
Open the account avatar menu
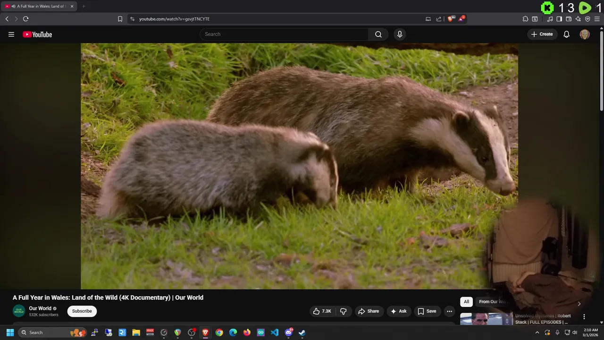coord(584,34)
